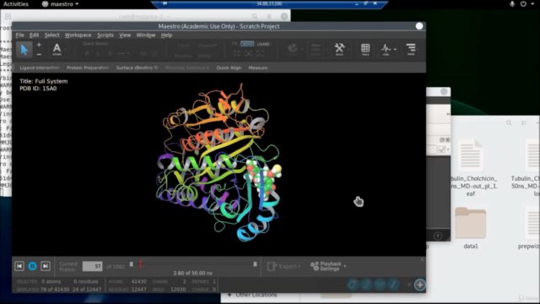Click Quick Select L for ligand
The image size is (540, 304).
(x=98, y=53)
